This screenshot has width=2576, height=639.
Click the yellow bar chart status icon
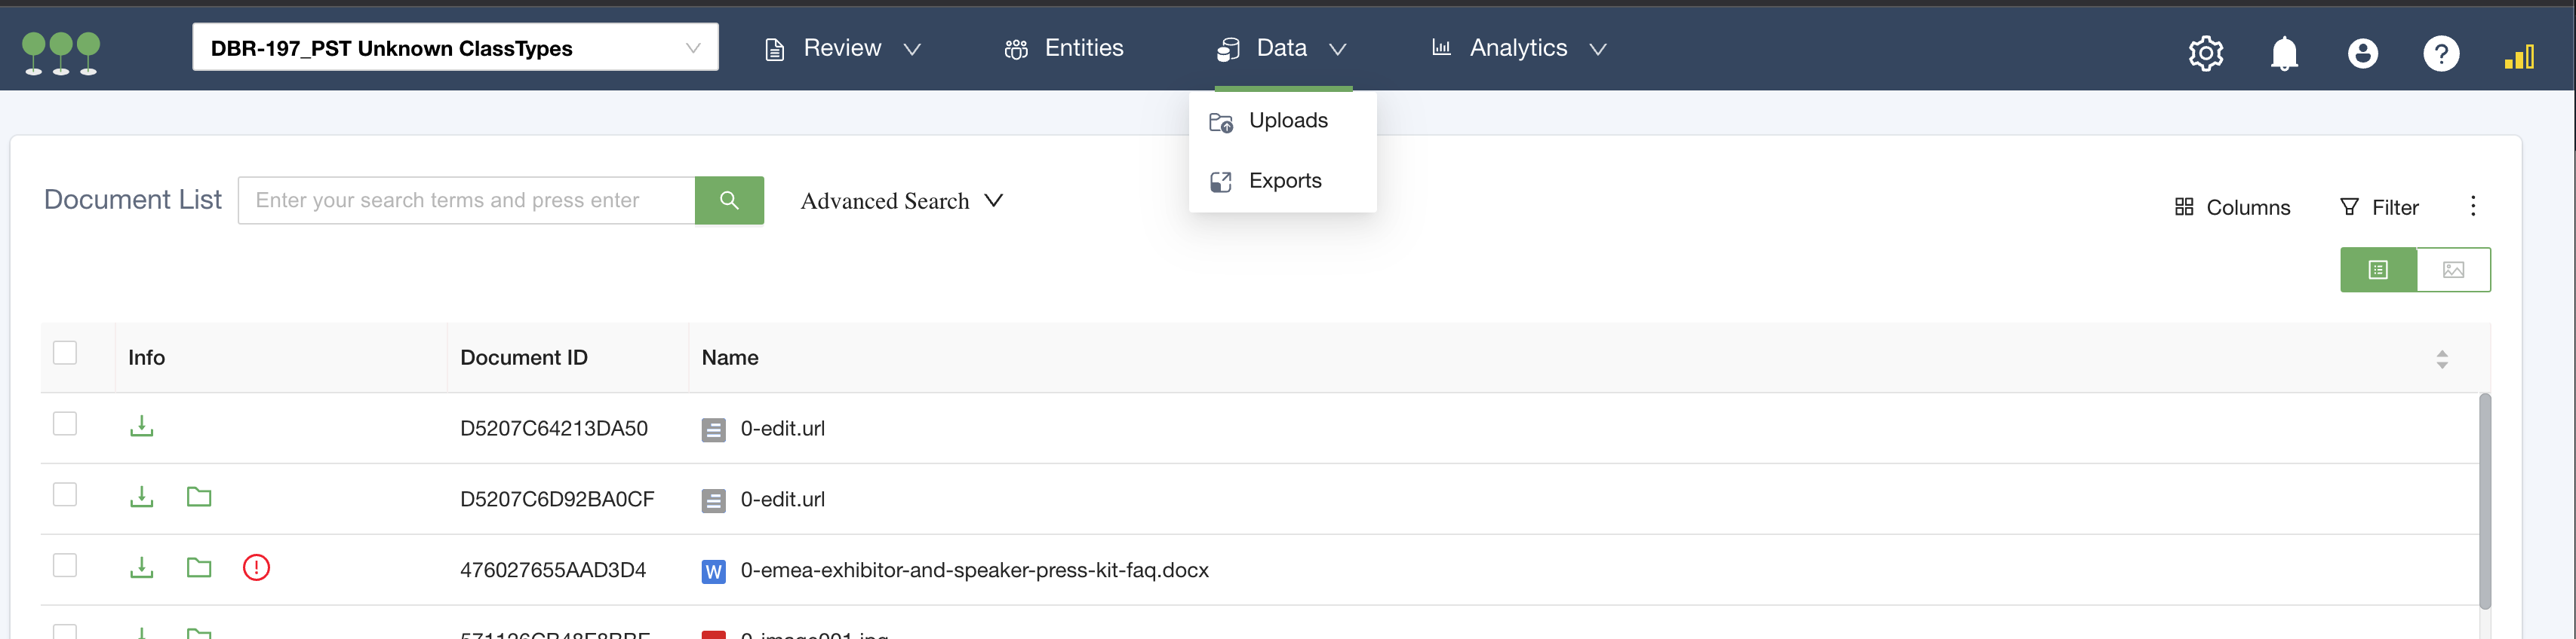coord(2518,57)
